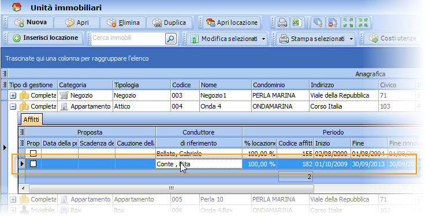Click the Fine column header in Periodo
This screenshot has width=425, height=216.
(369, 143)
